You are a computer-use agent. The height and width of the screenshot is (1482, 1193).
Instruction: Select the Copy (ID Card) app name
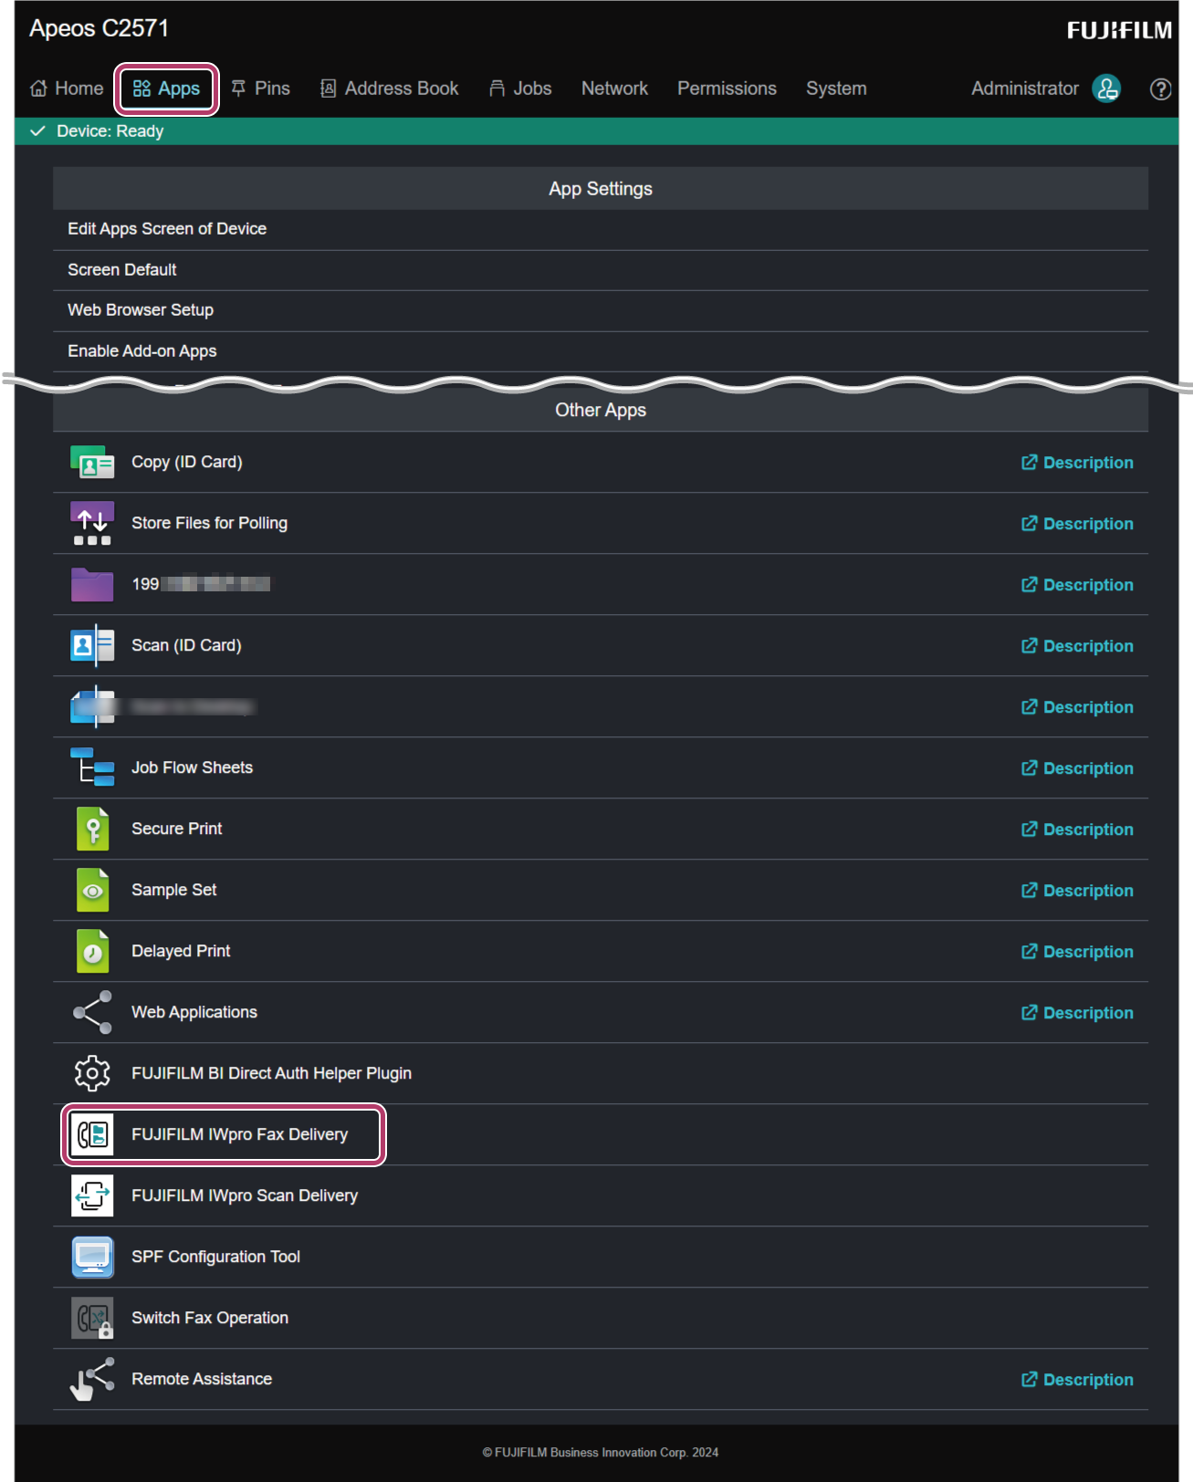click(187, 463)
